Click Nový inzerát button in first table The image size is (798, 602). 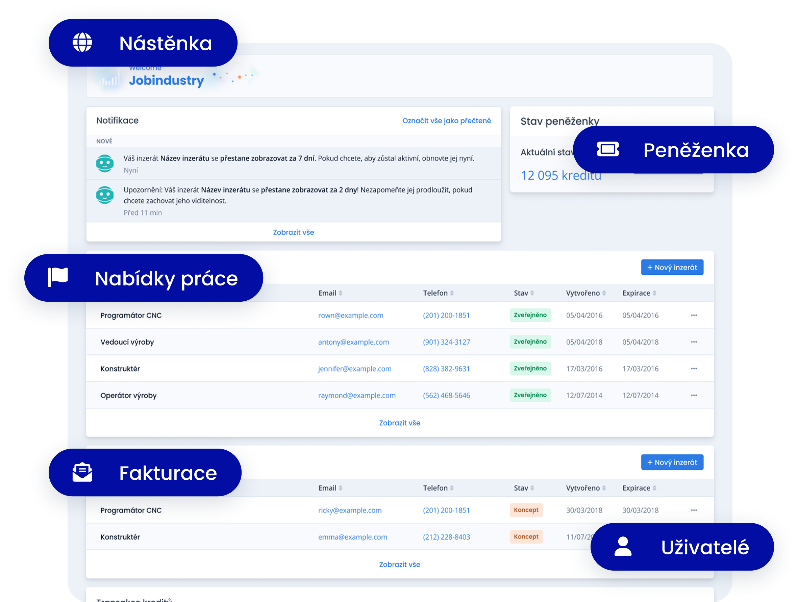point(672,267)
